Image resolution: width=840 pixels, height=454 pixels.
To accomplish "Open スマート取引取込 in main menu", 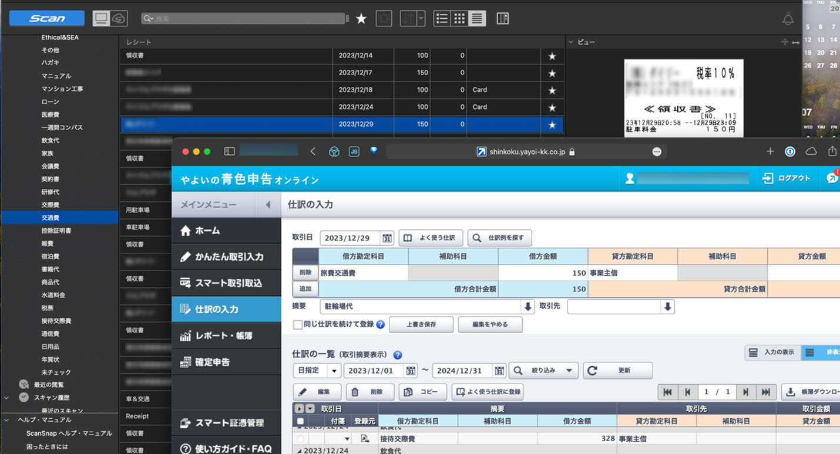I will (226, 283).
